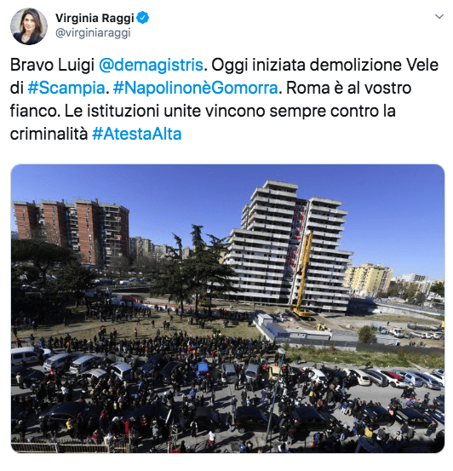Click the blue verified badge

pyautogui.click(x=143, y=18)
